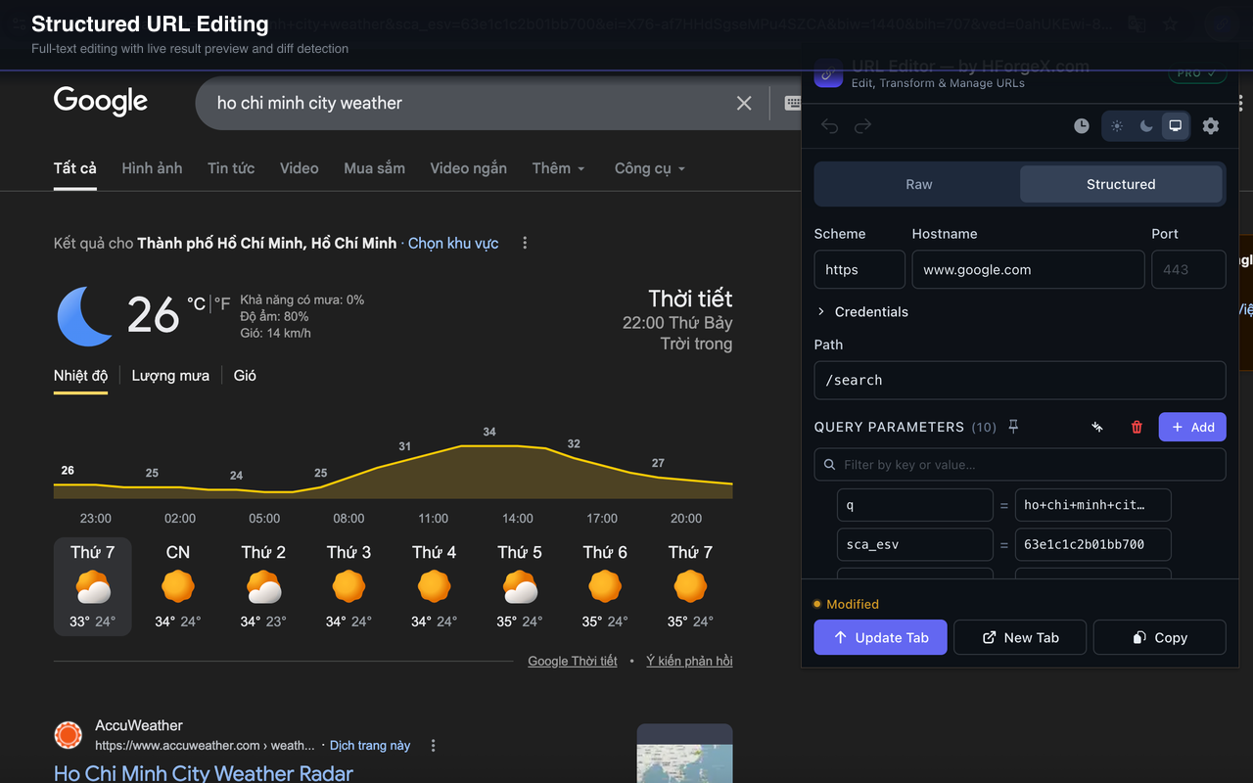Click the Update Tab button
Screen dimensions: 1253x783
point(880,637)
